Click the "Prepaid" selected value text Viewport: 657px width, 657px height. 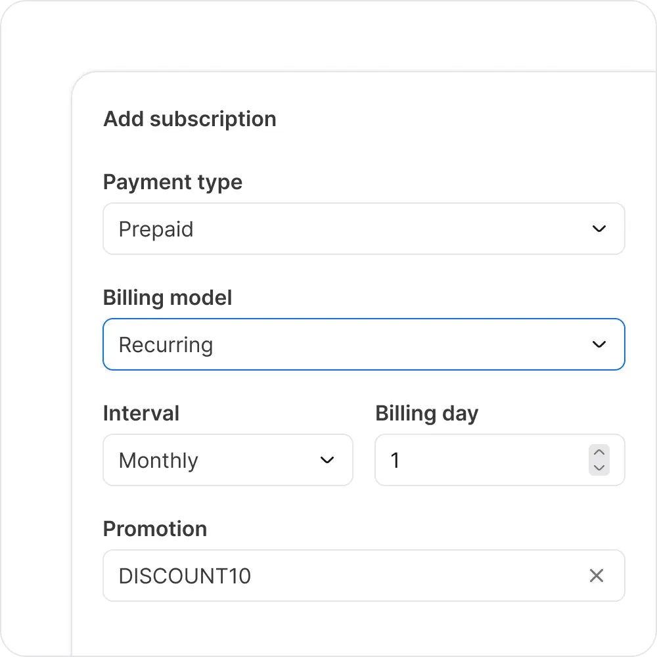click(x=156, y=229)
